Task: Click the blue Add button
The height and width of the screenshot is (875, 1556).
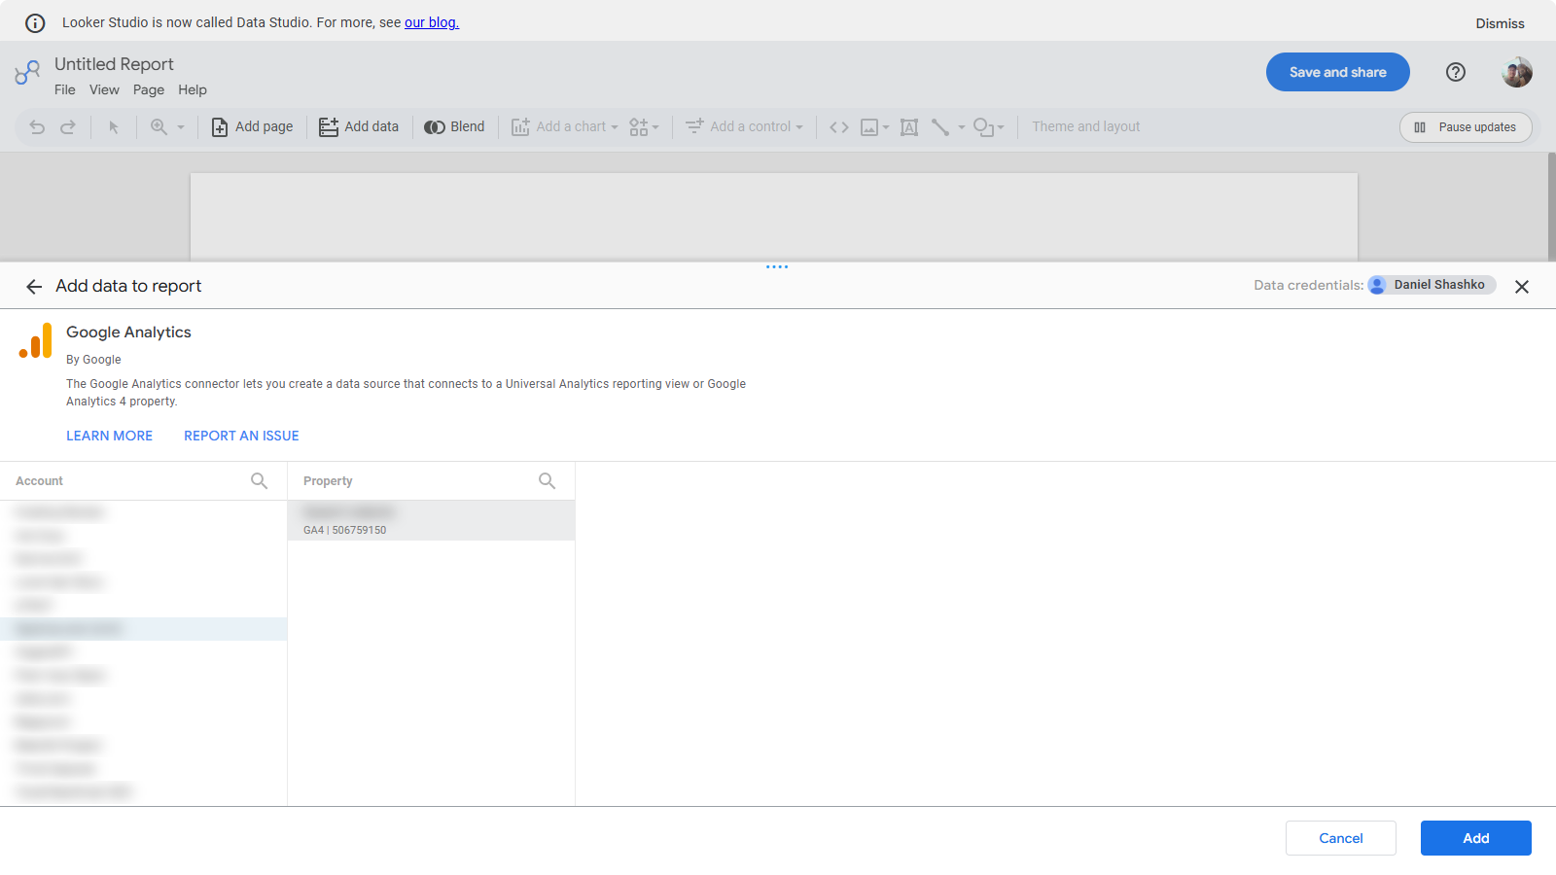Action: [x=1476, y=838]
